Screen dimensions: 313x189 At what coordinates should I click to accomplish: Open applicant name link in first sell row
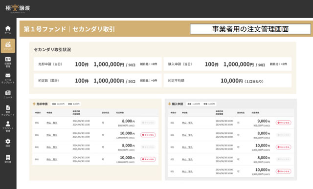point(52,123)
